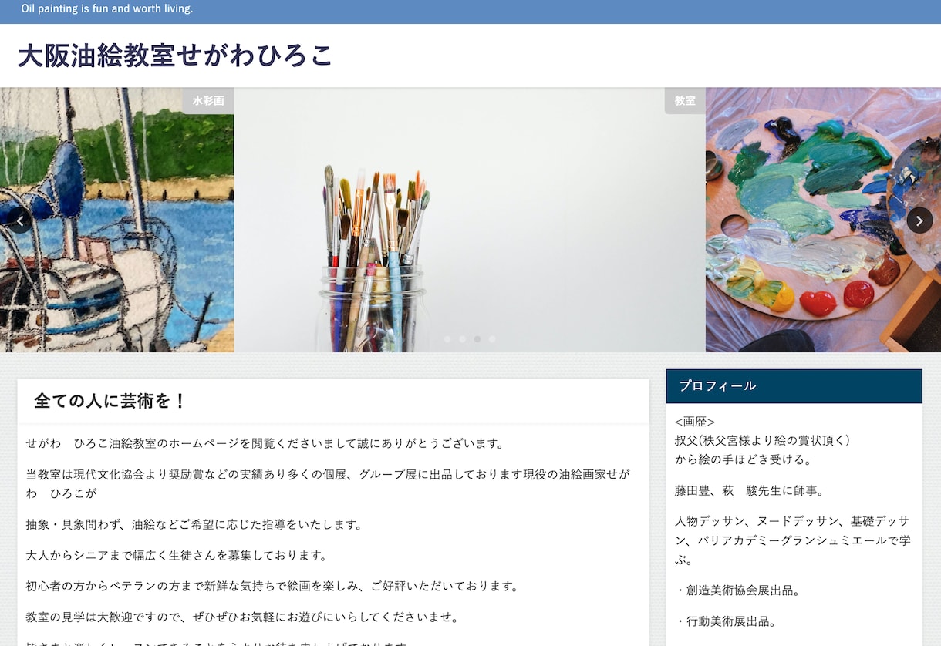Select the fourth carousel pagination dot
This screenshot has width=941, height=646.
click(x=492, y=339)
